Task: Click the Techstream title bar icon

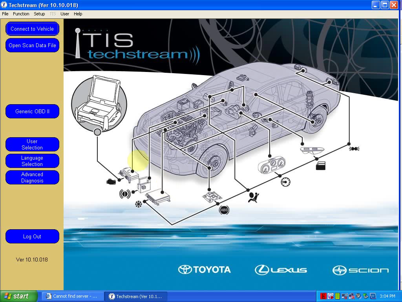Action: (4, 5)
